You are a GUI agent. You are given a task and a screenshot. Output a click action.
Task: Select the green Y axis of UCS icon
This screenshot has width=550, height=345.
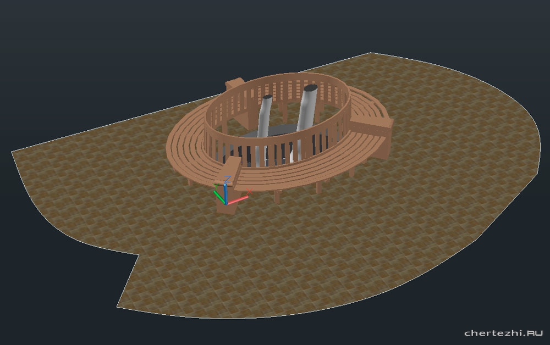(219, 196)
